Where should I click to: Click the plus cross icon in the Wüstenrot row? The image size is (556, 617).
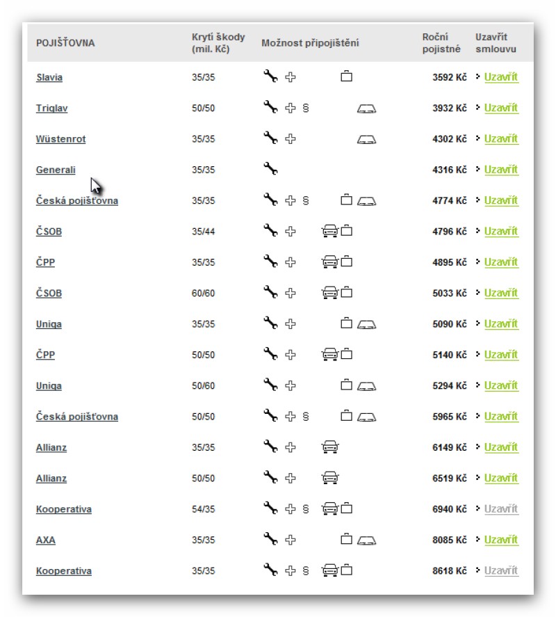(291, 139)
